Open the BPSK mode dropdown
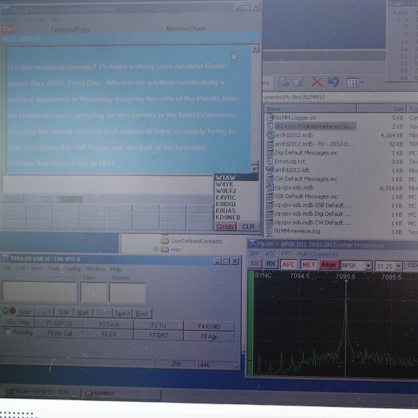This screenshot has width=418, height=418. point(368,265)
